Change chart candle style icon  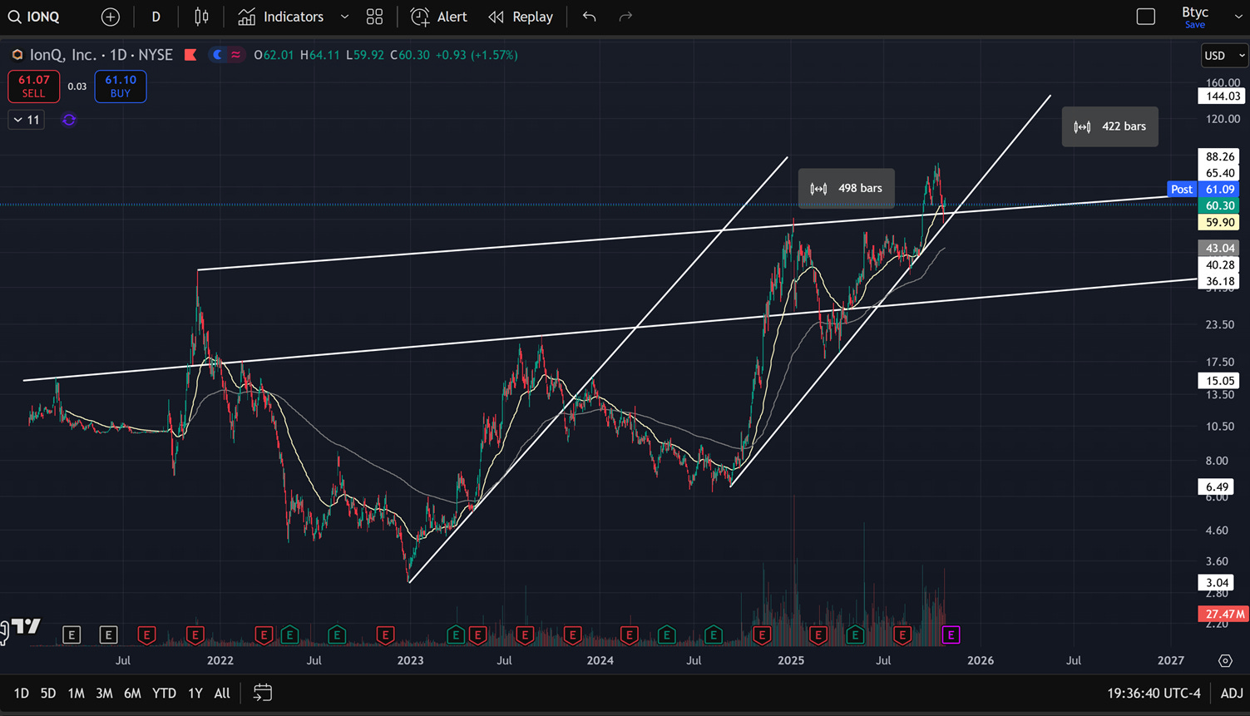(x=201, y=17)
